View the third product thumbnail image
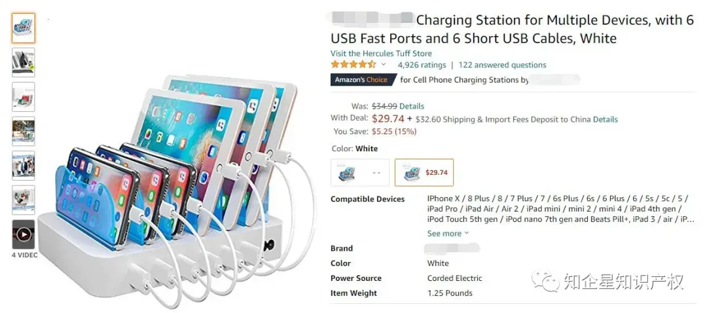Viewport: 707px width, 313px height. click(24, 96)
